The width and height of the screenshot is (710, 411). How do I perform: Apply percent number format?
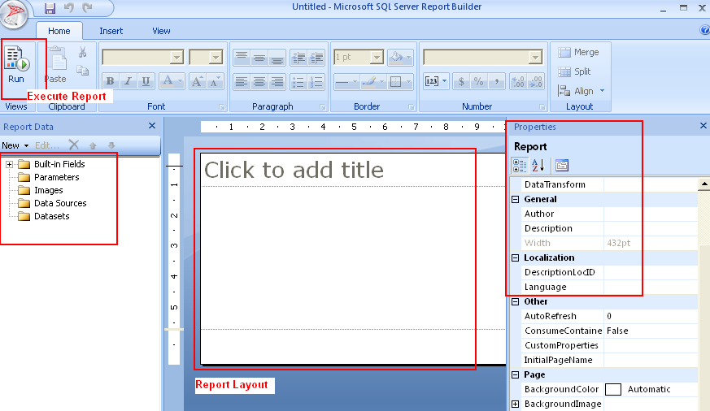pos(478,81)
